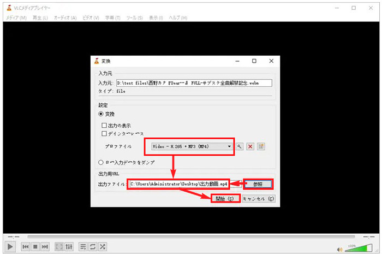Click the キャンセル (C) button
Viewport: 382px width, 254px height.
pyautogui.click(x=259, y=199)
